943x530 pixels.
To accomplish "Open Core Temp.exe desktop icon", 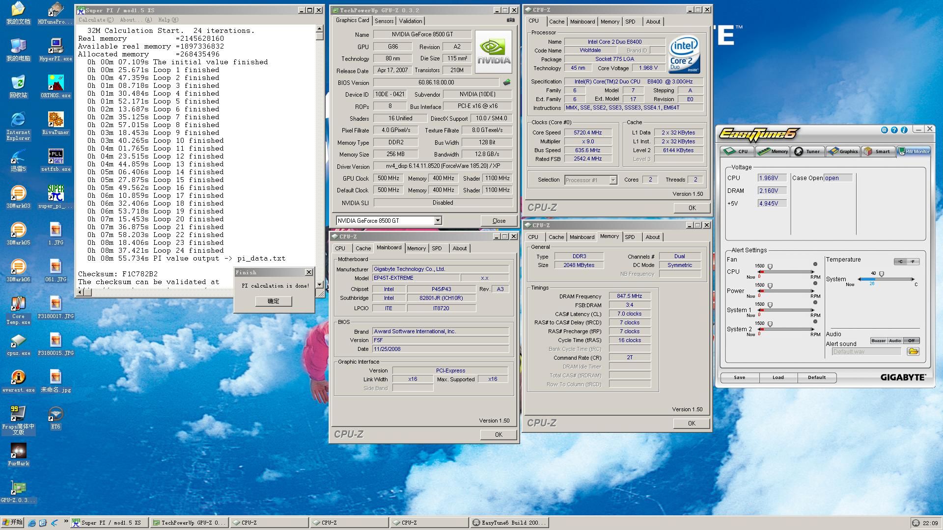I will pyautogui.click(x=18, y=310).
